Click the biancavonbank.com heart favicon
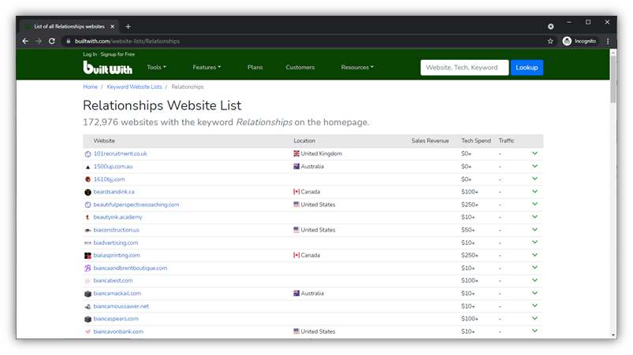Viewport: 633px width, 355px height. pyautogui.click(x=88, y=332)
